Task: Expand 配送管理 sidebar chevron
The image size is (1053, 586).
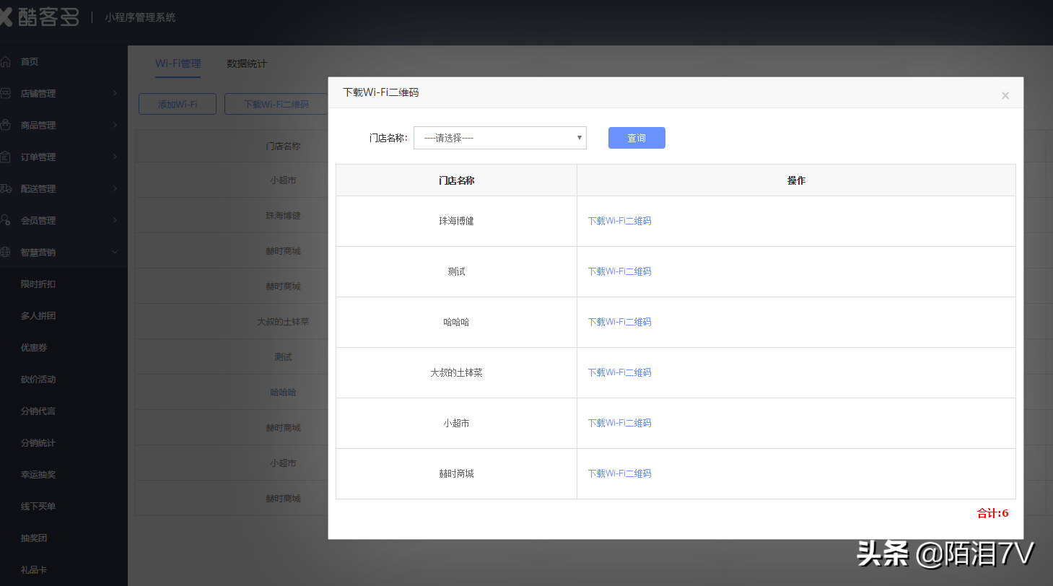Action: [x=115, y=188]
